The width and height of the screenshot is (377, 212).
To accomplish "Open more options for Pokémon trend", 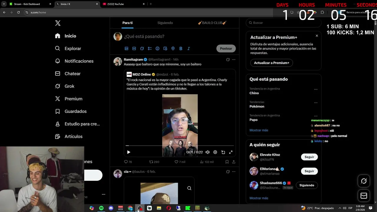I will 316,103.
